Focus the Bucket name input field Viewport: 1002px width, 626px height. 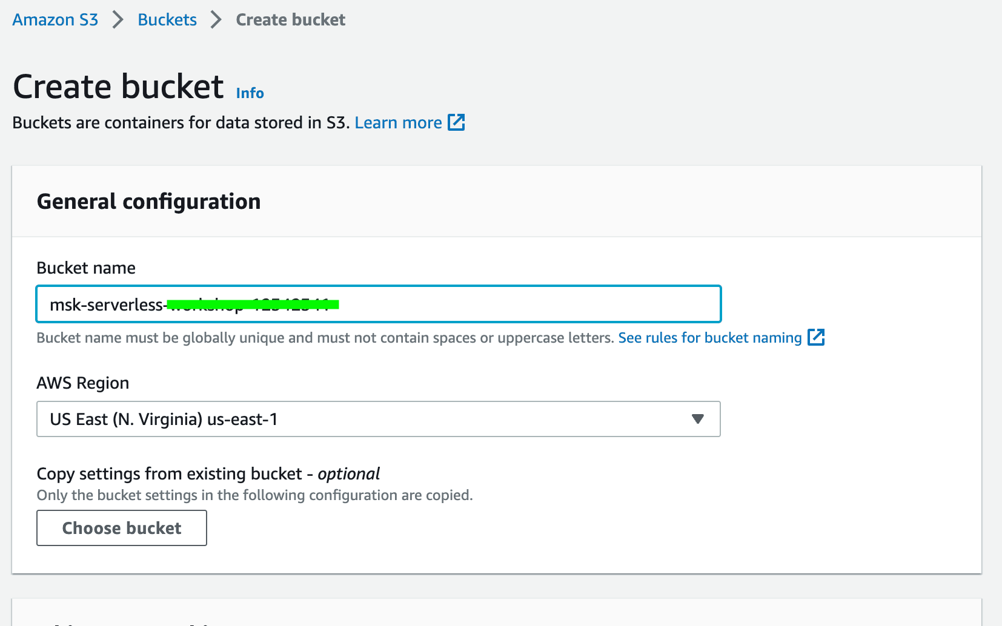coord(379,304)
